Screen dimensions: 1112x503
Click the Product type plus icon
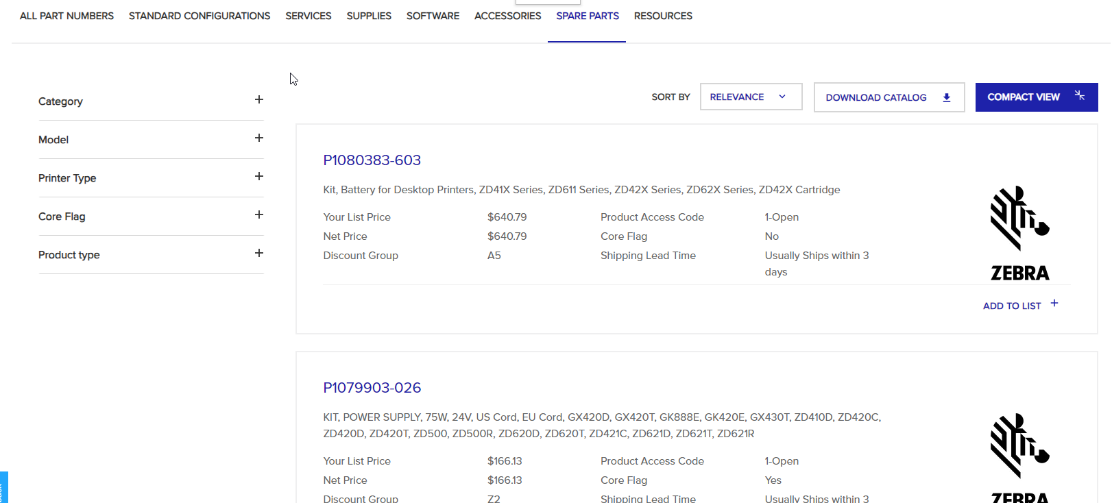[258, 254]
